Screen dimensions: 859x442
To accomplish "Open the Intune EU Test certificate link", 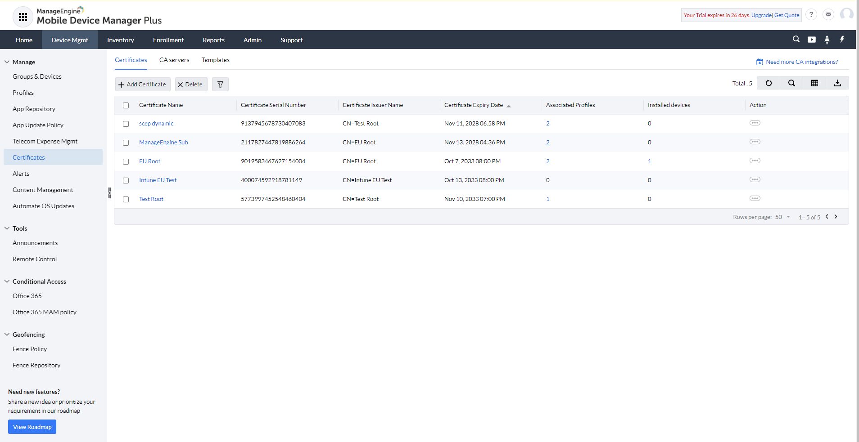I will (x=158, y=180).
